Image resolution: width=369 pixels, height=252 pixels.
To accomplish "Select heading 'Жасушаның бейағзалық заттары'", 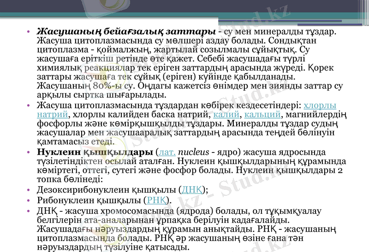I will (x=126, y=31).
